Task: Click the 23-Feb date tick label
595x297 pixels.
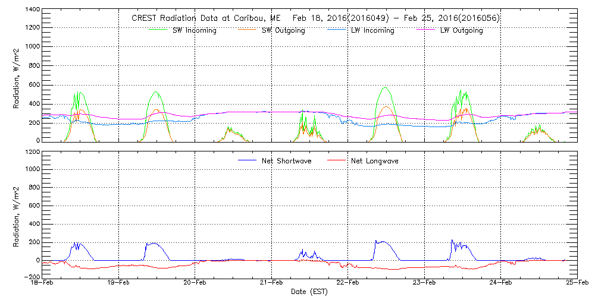Action: click(424, 283)
